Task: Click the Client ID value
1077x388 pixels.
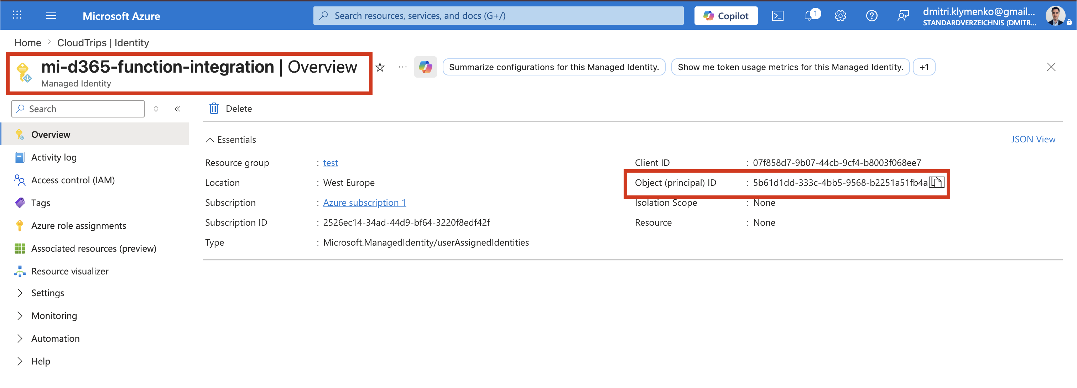Action: (x=837, y=163)
